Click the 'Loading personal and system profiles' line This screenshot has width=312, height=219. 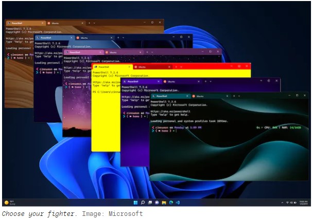189,121
